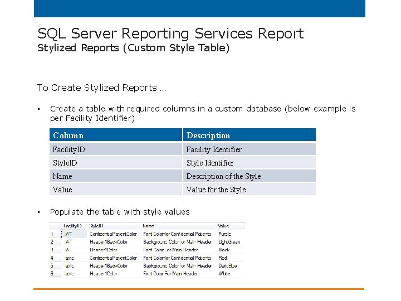The width and height of the screenshot is (401, 301).
Task: Select the 'Black' value cell
Action: tap(224, 250)
